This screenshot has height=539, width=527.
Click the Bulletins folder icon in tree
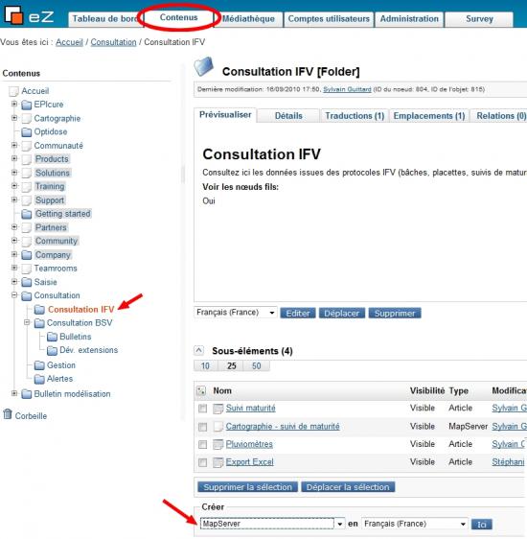coord(52,337)
